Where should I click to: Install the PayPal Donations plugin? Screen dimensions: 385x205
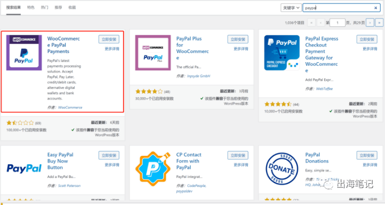367,155
